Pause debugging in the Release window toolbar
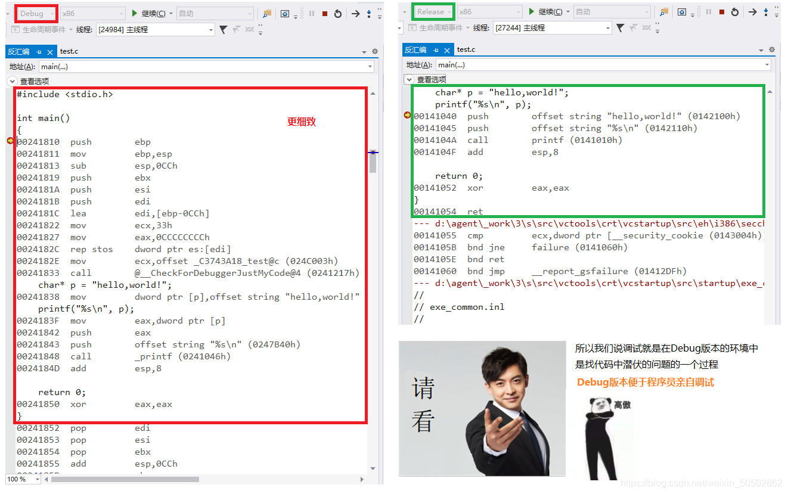 pos(709,12)
